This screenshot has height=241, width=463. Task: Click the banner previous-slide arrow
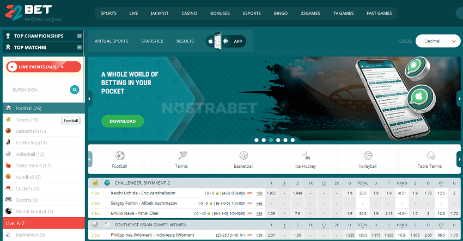tap(90, 99)
